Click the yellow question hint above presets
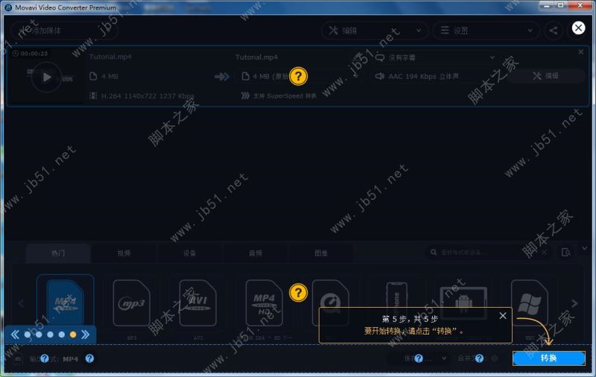Screen dimensions: 596x377 [x=299, y=293]
